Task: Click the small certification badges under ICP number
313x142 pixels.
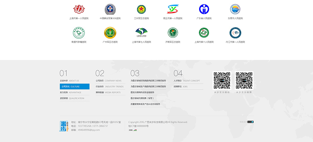Action: pyautogui.click(x=133, y=130)
